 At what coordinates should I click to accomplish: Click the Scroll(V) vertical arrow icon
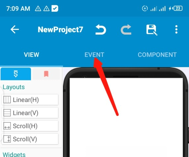(x=7, y=139)
